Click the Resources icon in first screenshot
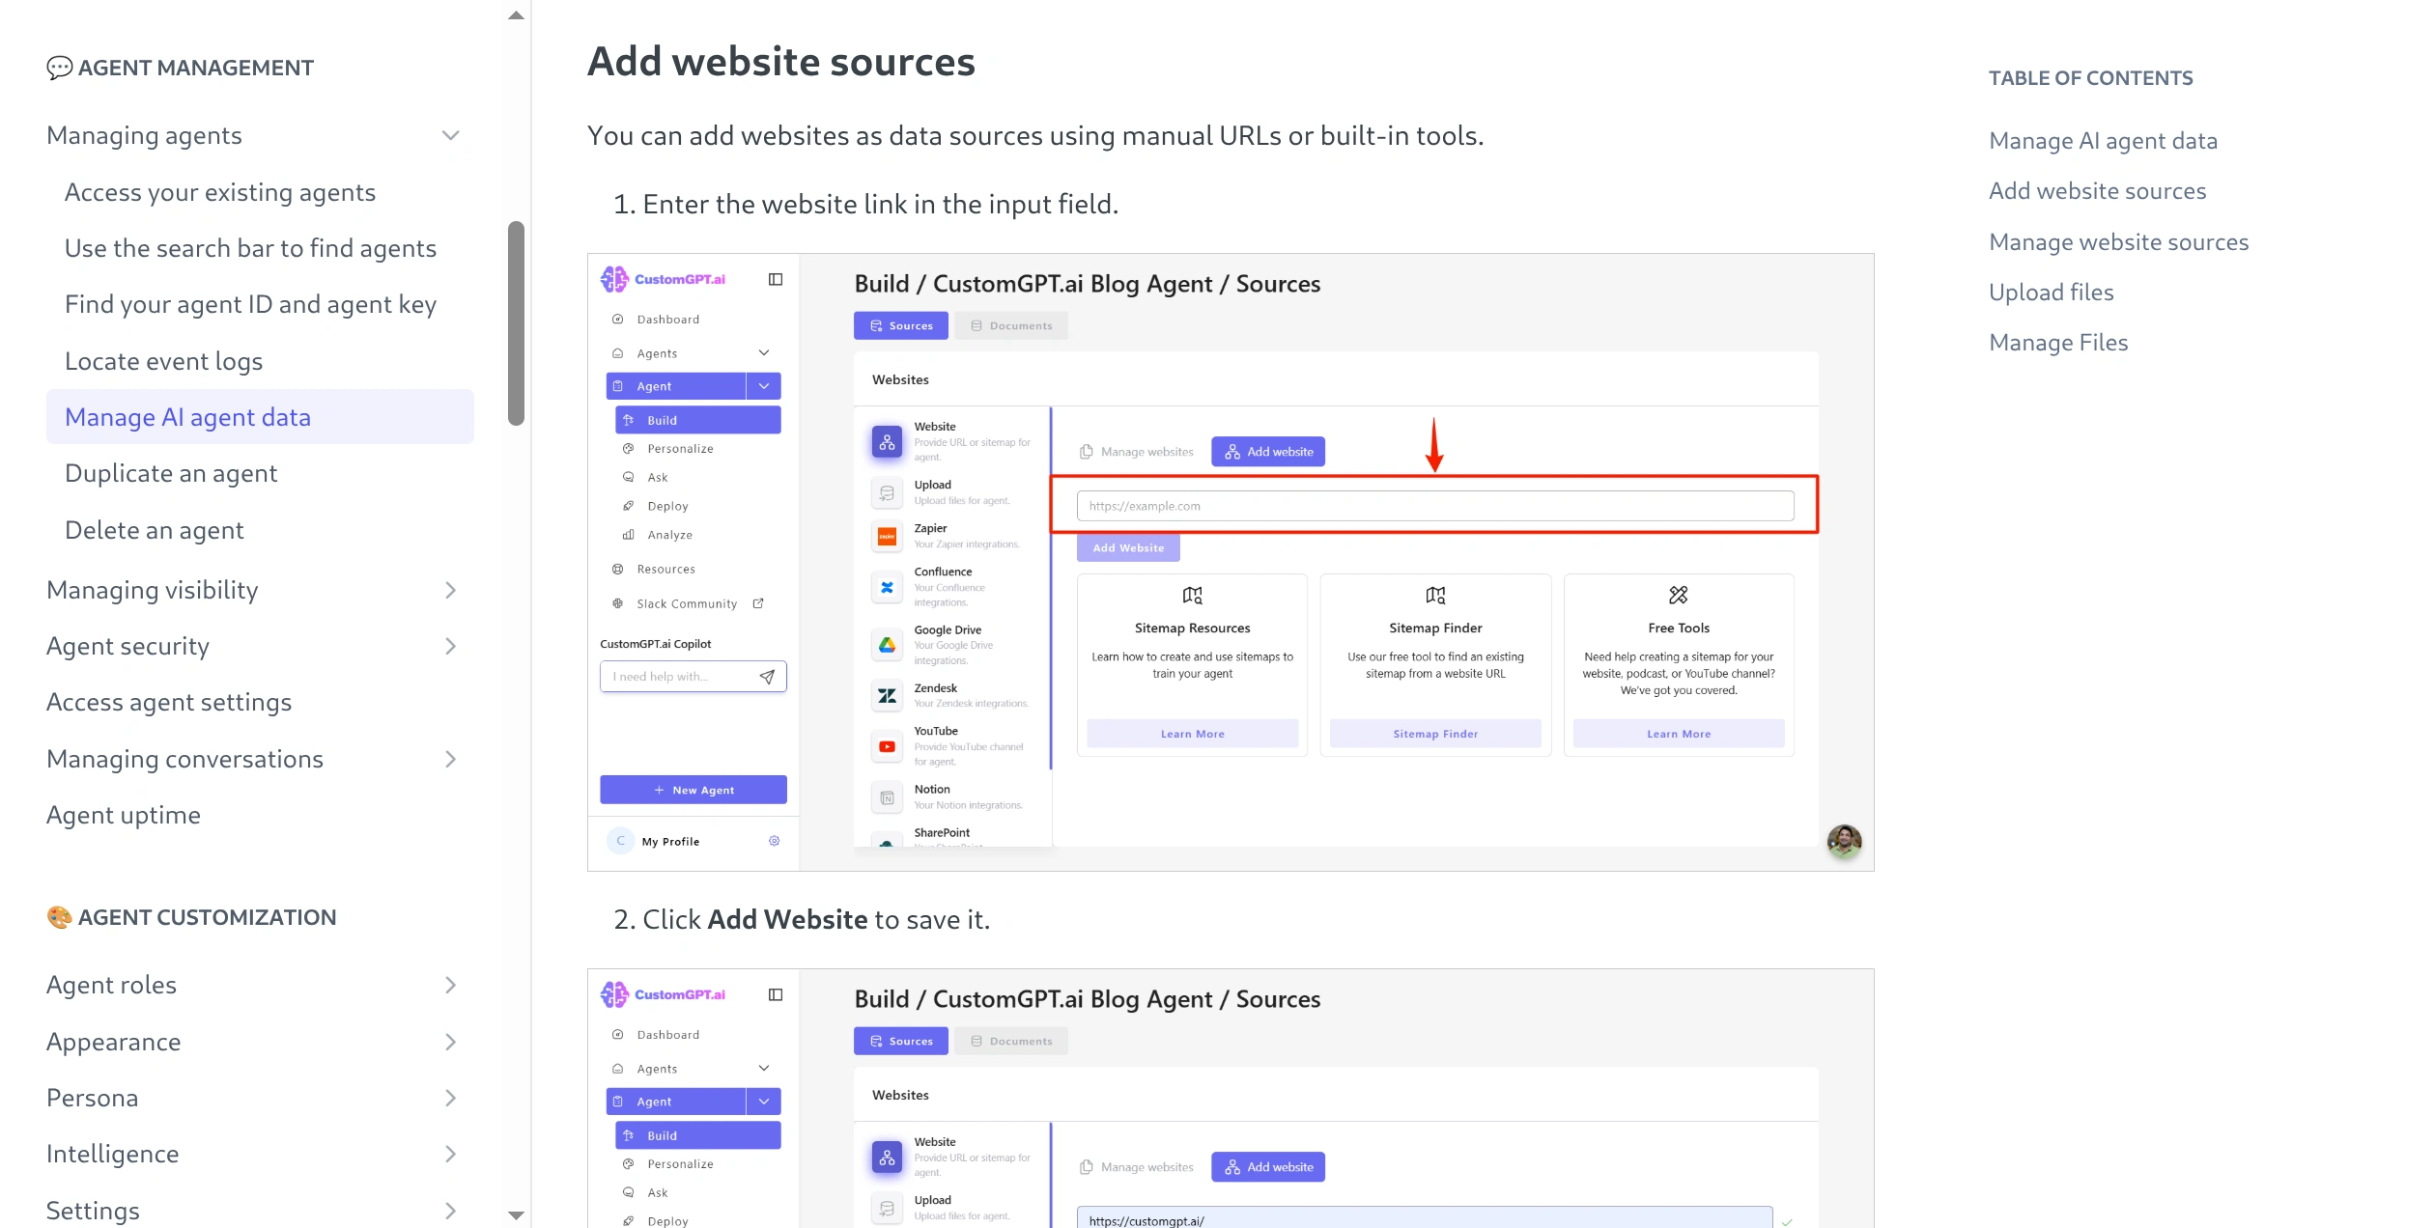This screenshot has width=2434, height=1228. tap(618, 570)
